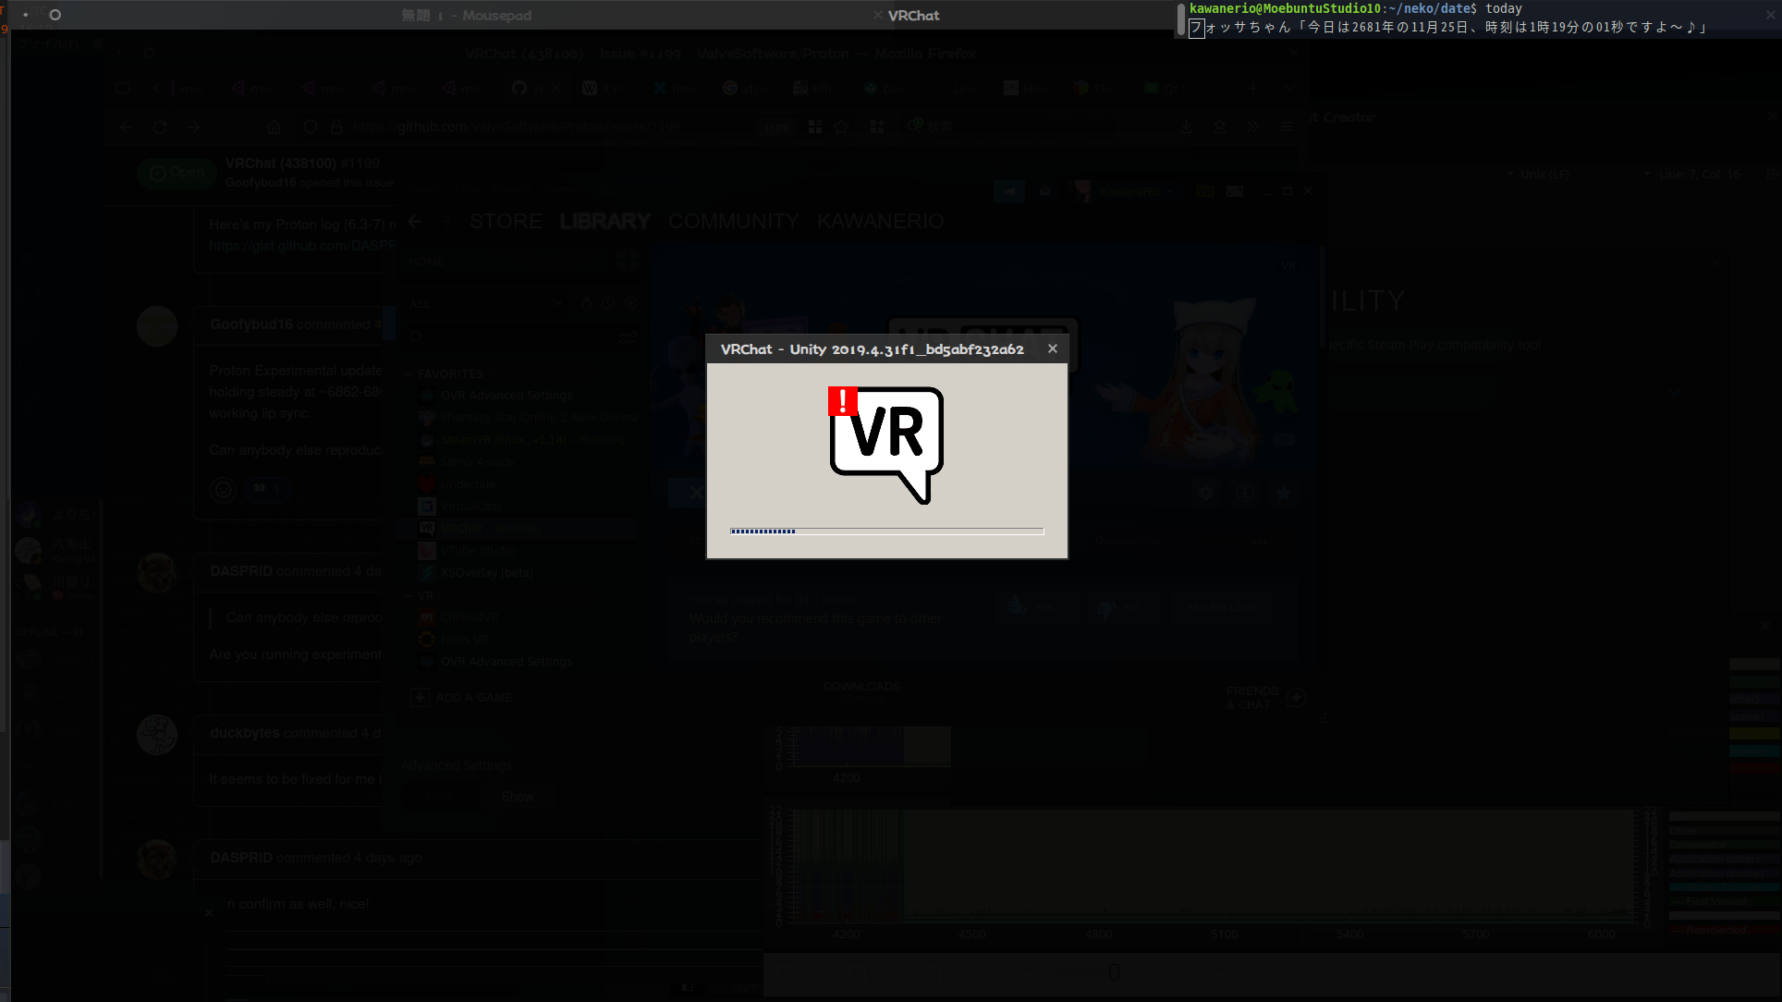The width and height of the screenshot is (1782, 1002).
Task: List all Firefox tabs dropdown
Action: (x=1290, y=89)
